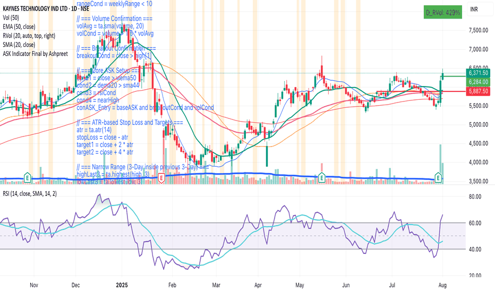495x292 pixels.
Task: Select the earnings E marker near August
Action: tap(438, 178)
